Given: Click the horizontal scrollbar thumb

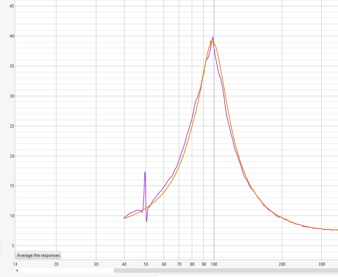Looking at the screenshot, I should click(226, 270).
